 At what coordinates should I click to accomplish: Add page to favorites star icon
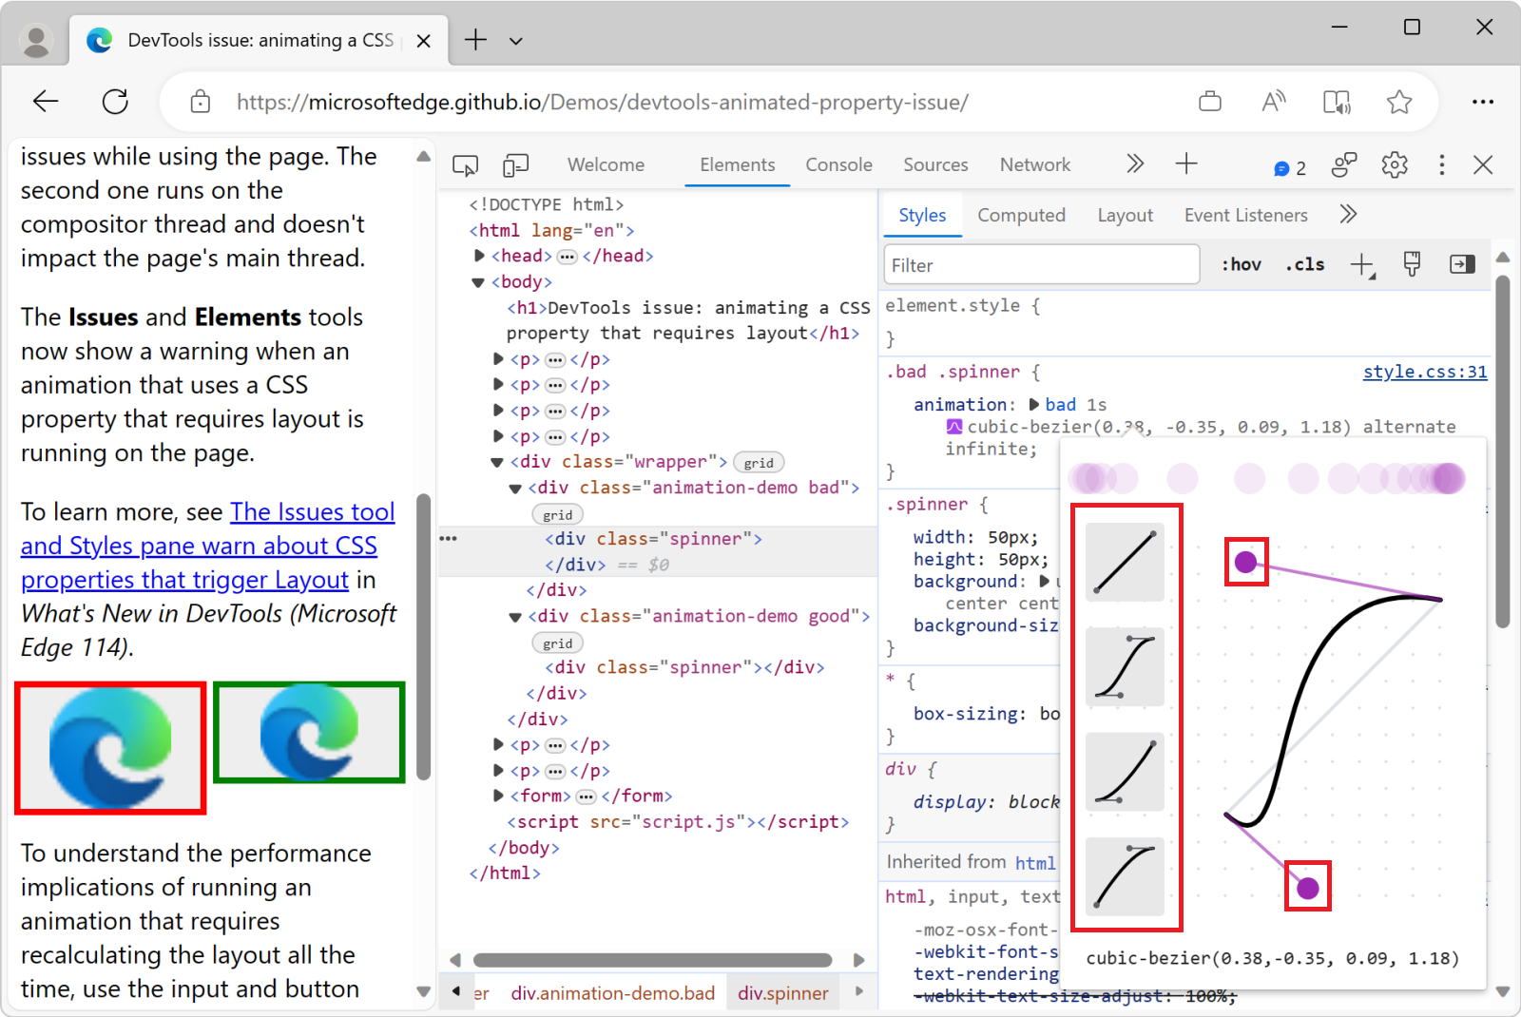pos(1398,102)
